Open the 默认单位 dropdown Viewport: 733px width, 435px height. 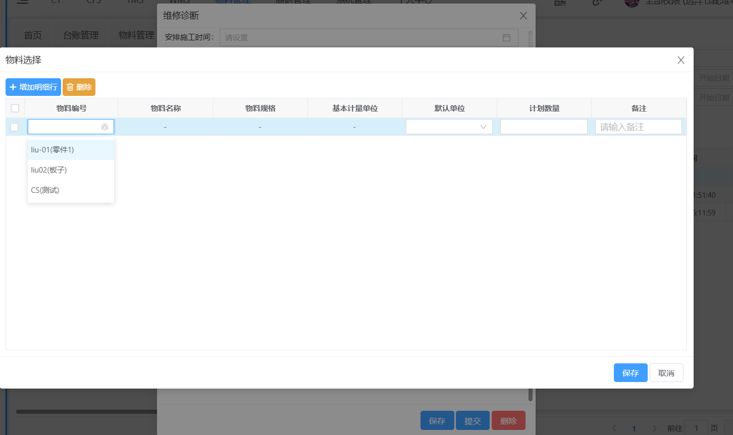(x=449, y=127)
